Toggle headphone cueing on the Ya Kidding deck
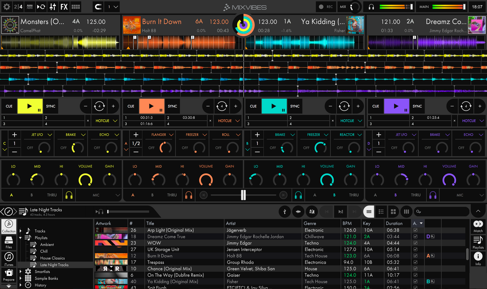 click(x=298, y=195)
